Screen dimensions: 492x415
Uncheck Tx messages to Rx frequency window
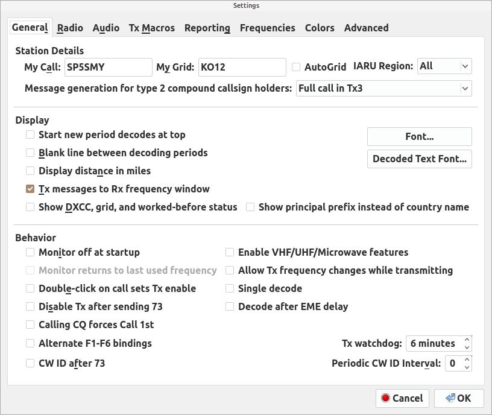point(30,189)
